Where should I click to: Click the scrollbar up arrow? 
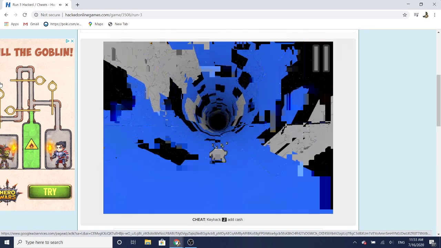pos(439,32)
